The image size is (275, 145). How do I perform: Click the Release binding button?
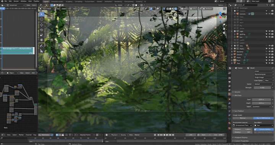pyautogui.click(x=264, y=129)
